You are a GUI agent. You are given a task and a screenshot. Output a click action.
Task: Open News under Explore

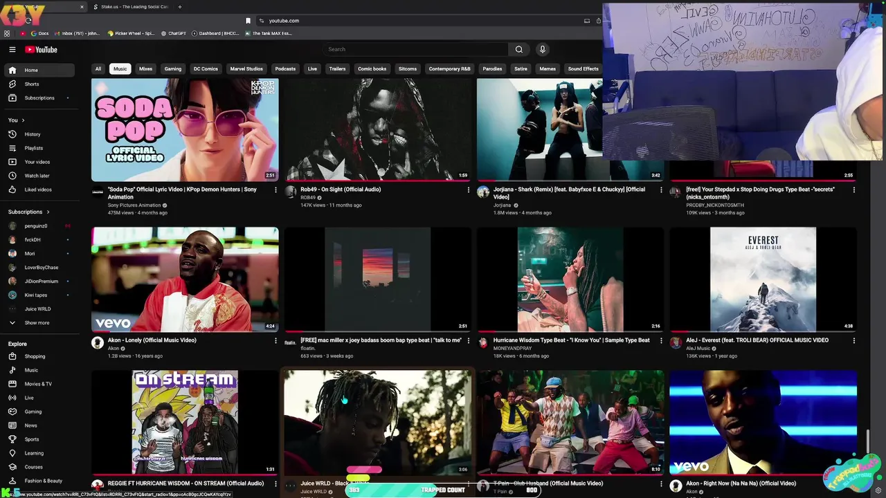coord(38,425)
